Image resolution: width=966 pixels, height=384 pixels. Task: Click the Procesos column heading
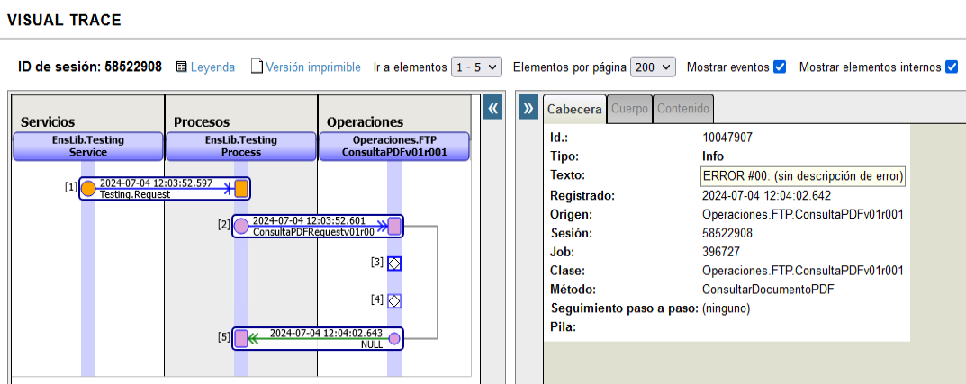point(202,121)
